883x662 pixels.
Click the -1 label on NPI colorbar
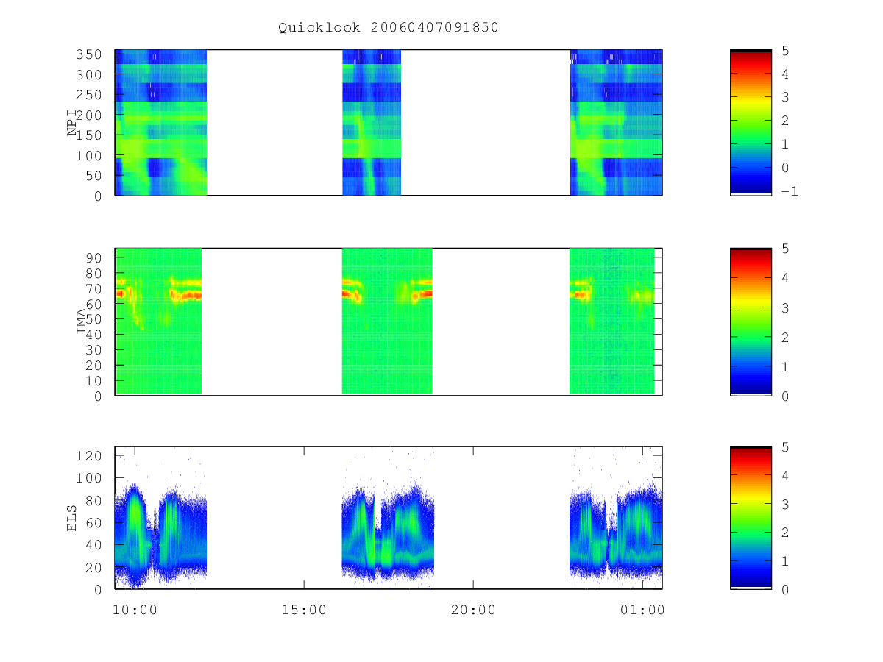tap(792, 191)
